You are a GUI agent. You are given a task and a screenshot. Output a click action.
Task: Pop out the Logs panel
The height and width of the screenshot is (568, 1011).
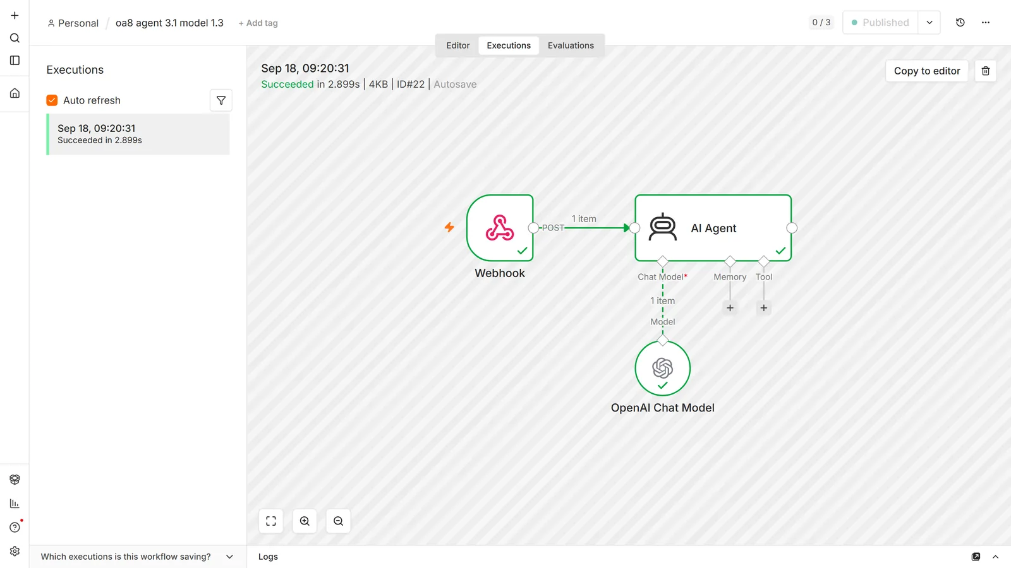[x=976, y=557]
